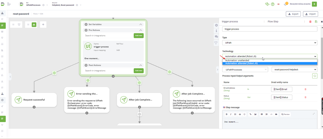Collapse the Pre Actions section
Image resolution: width=323 pixels, height=139 pixels.
point(141,30)
